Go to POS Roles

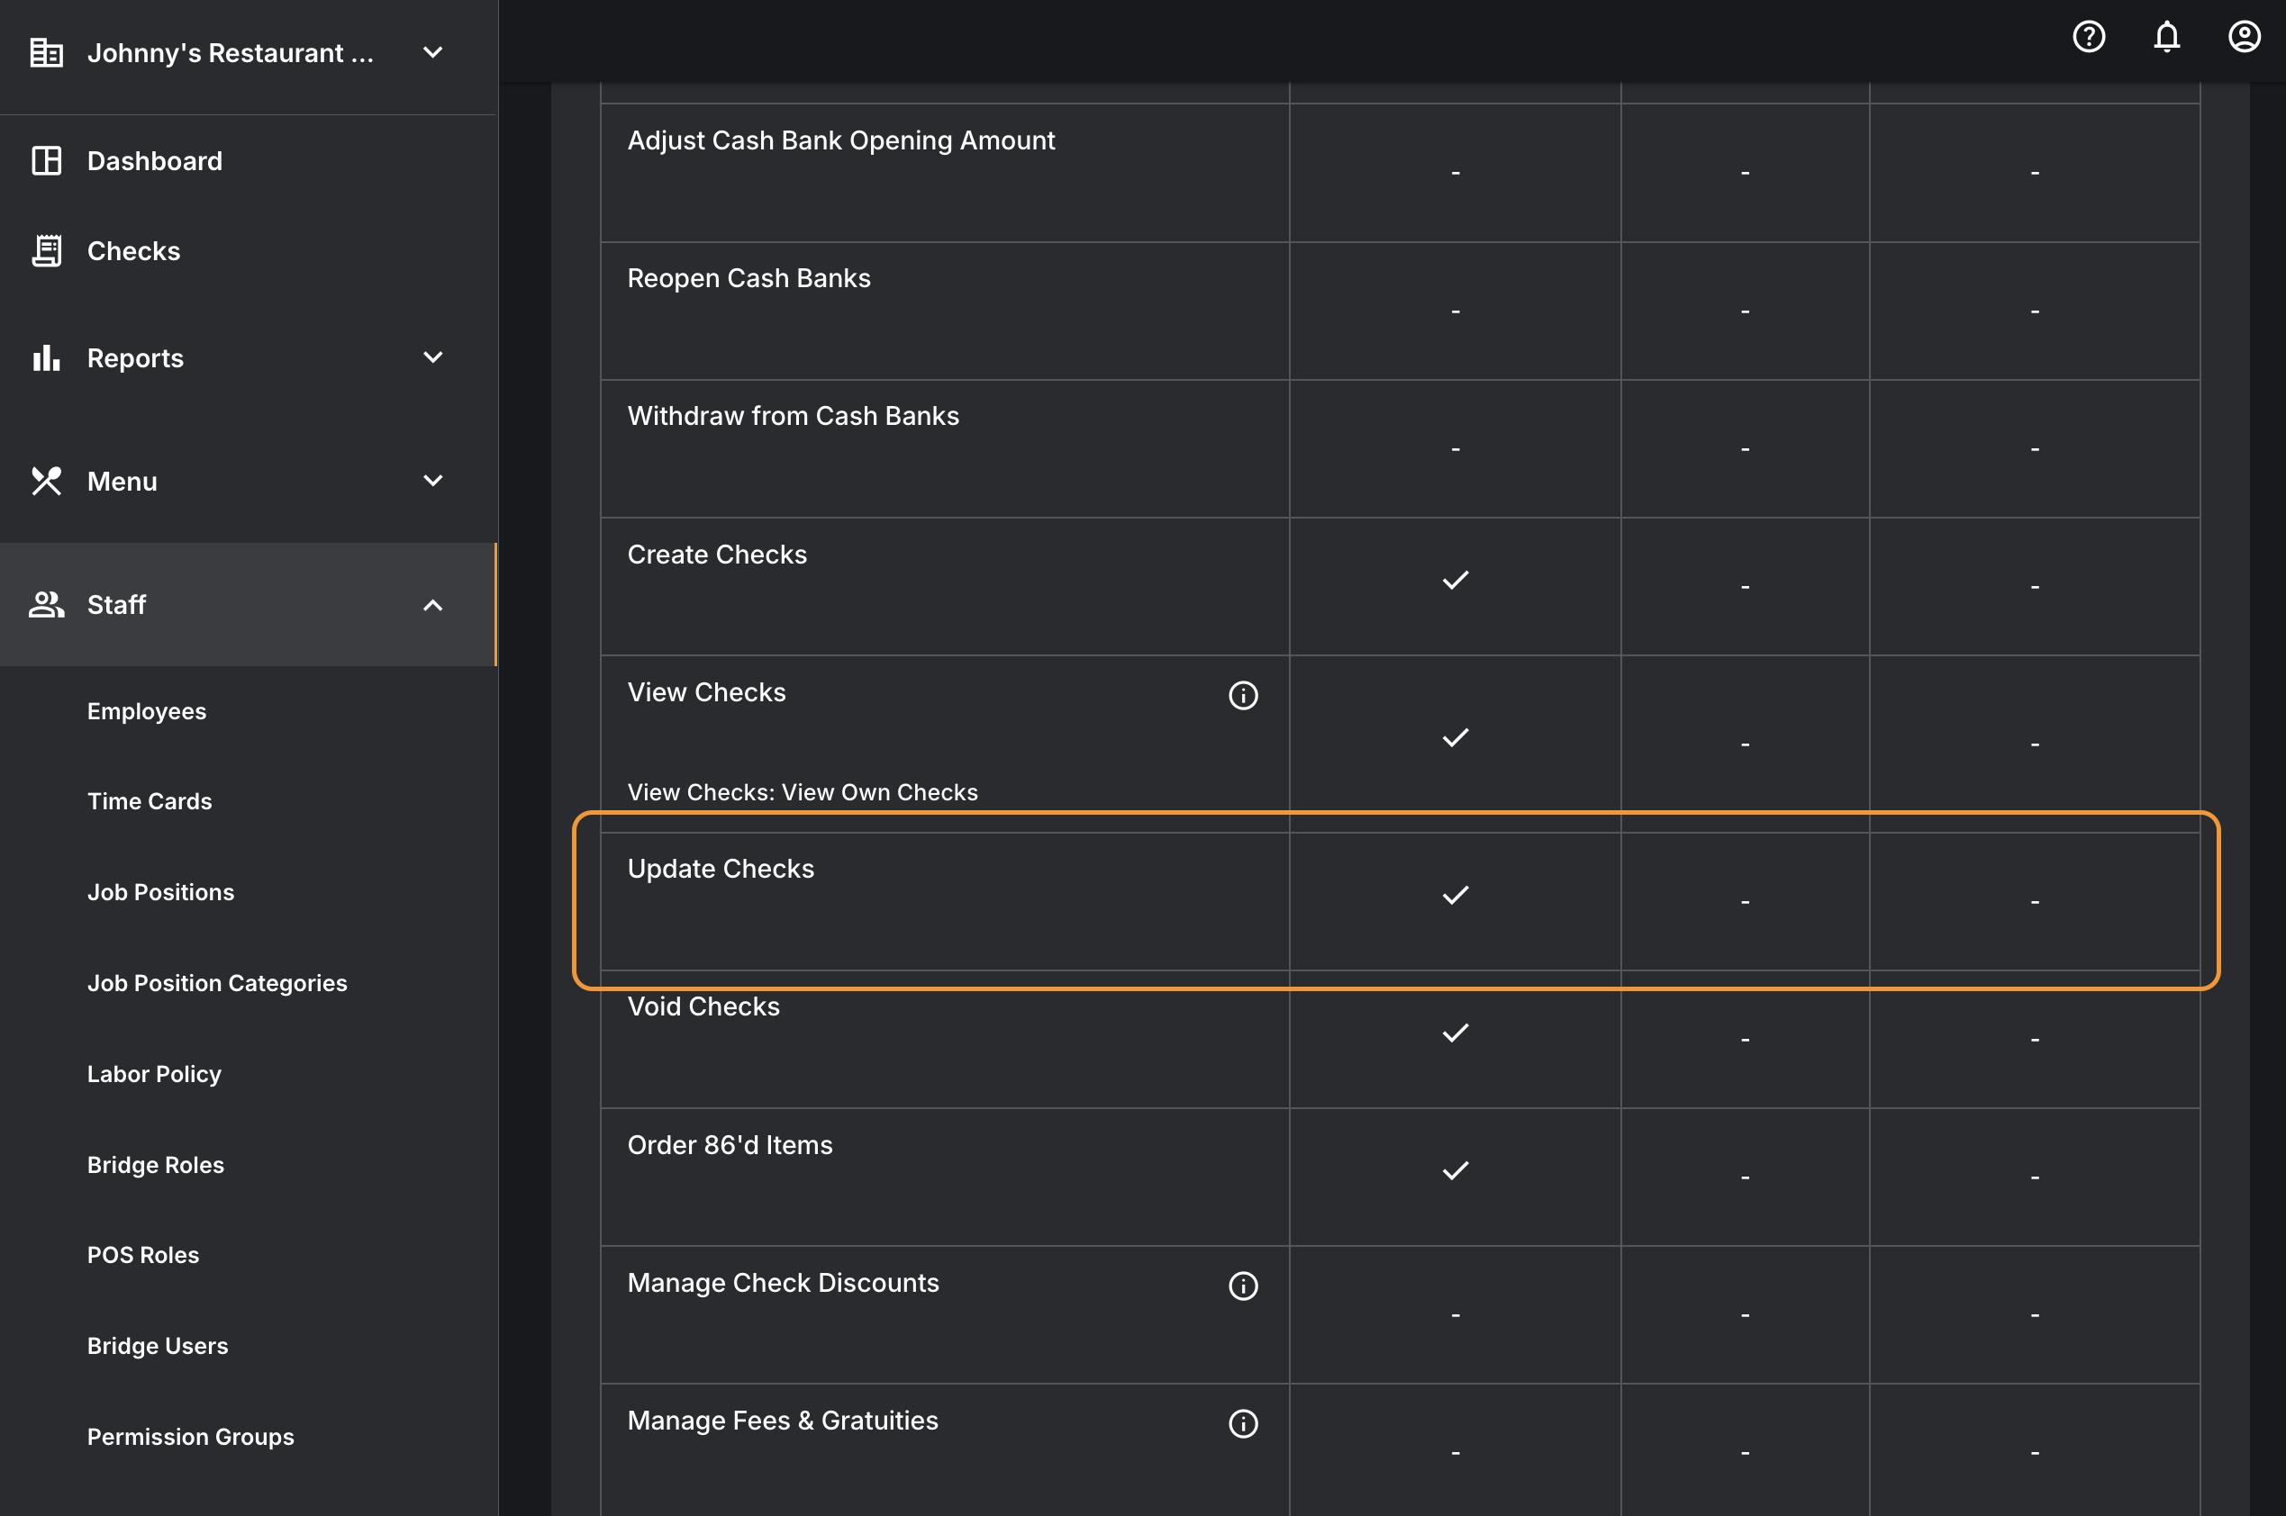click(143, 1255)
